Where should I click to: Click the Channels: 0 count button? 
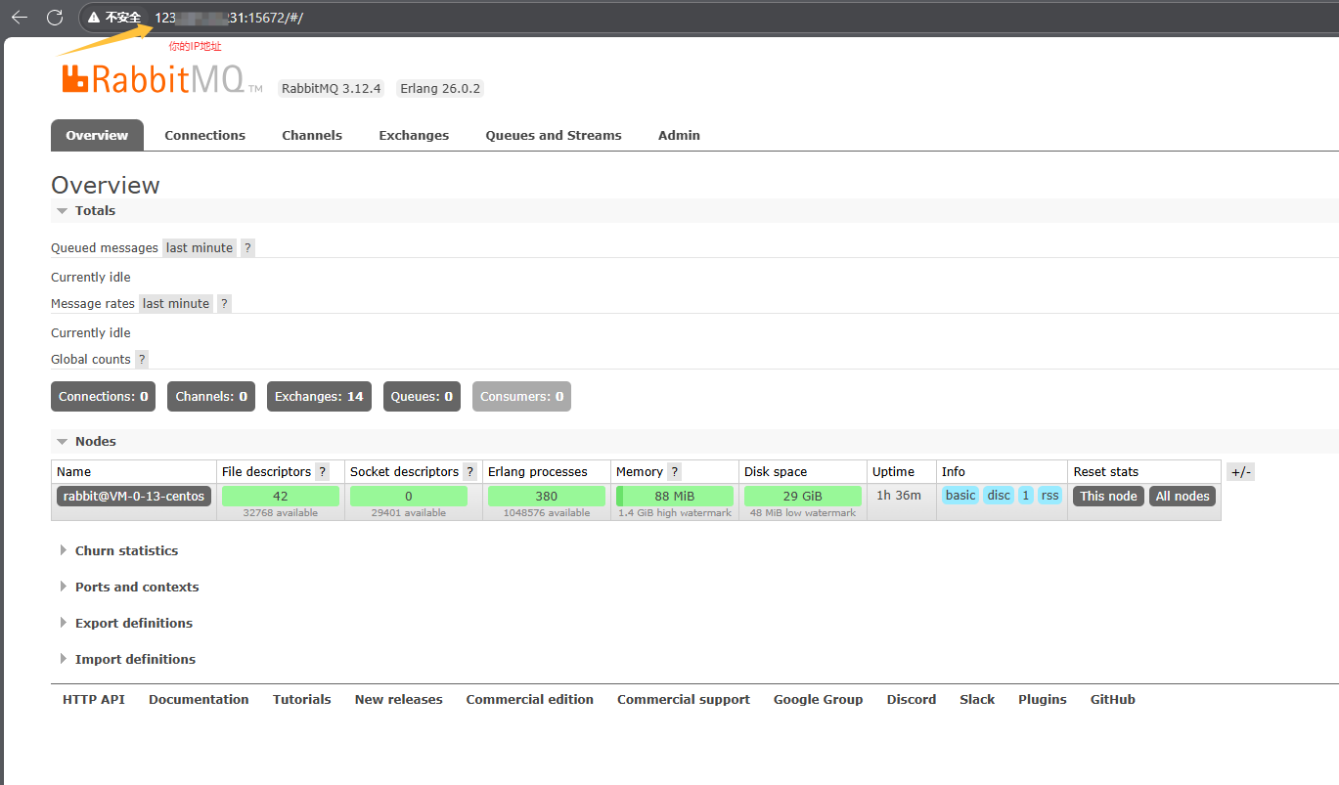pos(211,396)
